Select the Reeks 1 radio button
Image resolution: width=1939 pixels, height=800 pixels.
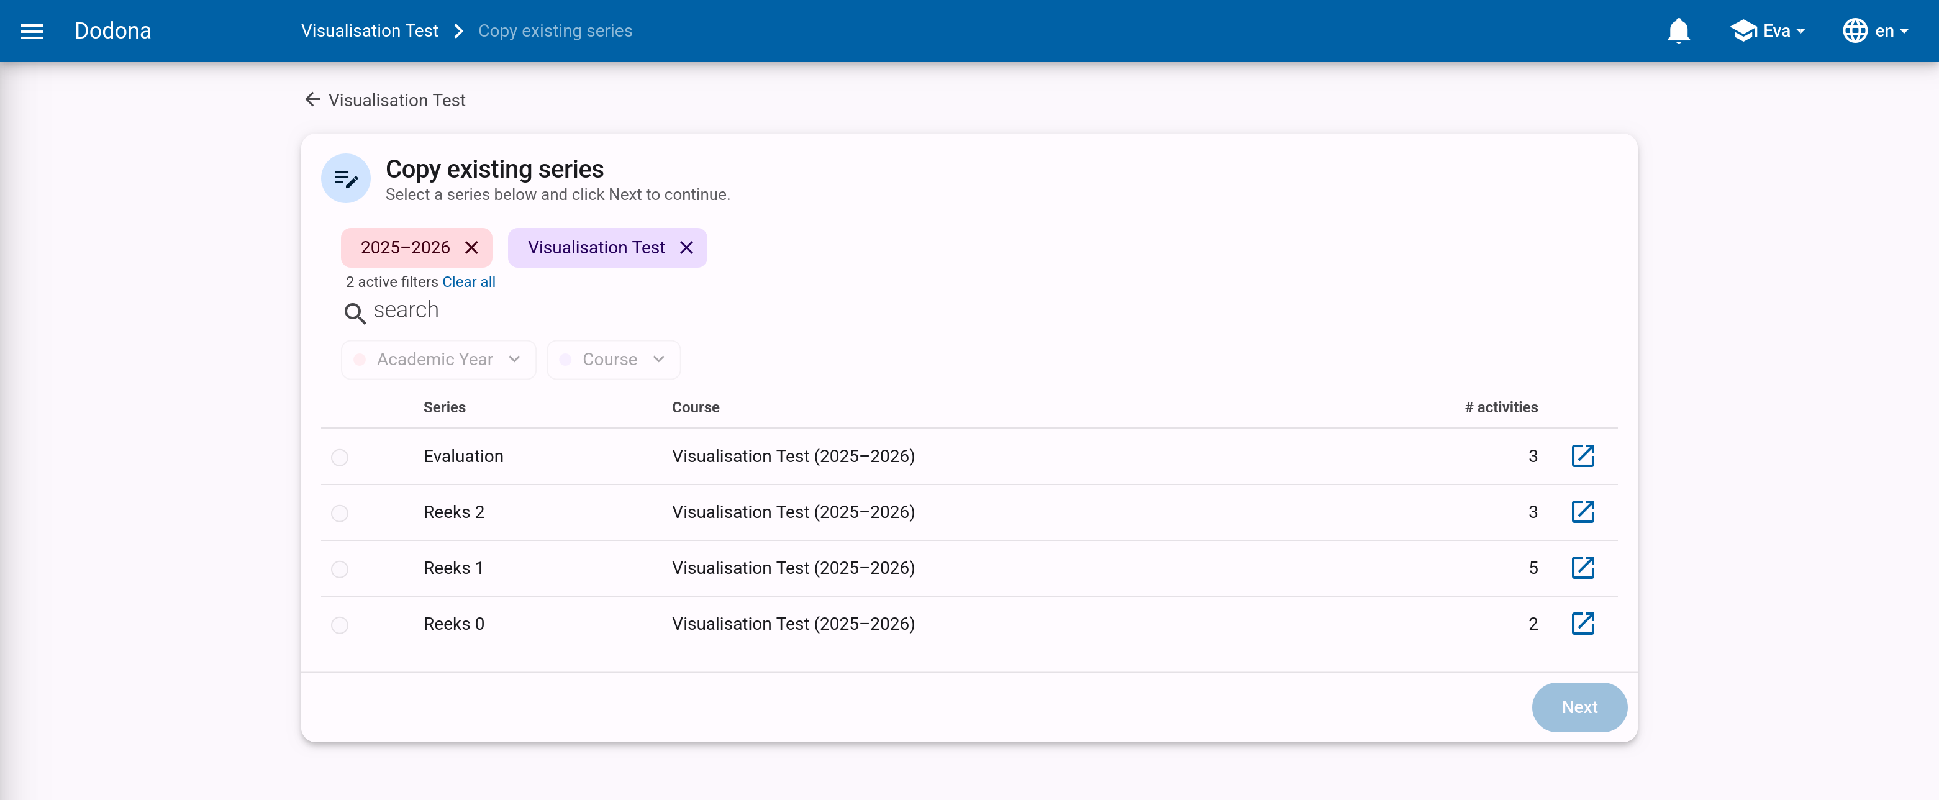[340, 569]
